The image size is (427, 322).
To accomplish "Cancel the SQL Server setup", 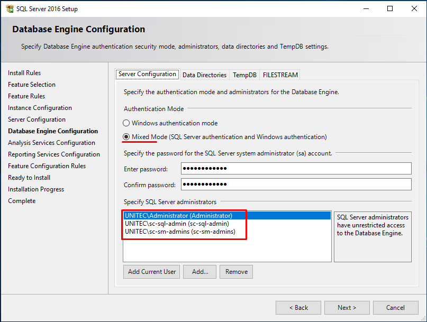I will 395,308.
